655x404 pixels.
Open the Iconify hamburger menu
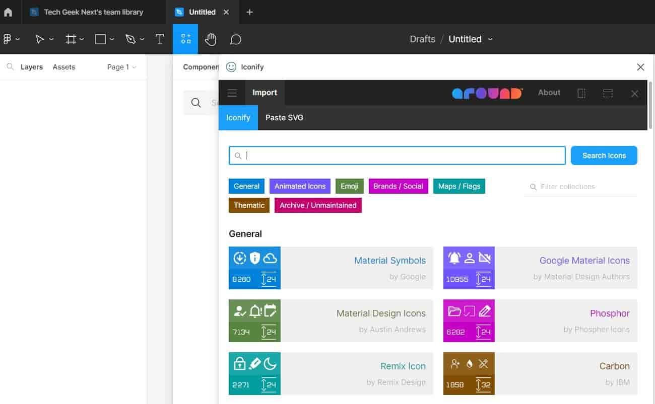232,93
